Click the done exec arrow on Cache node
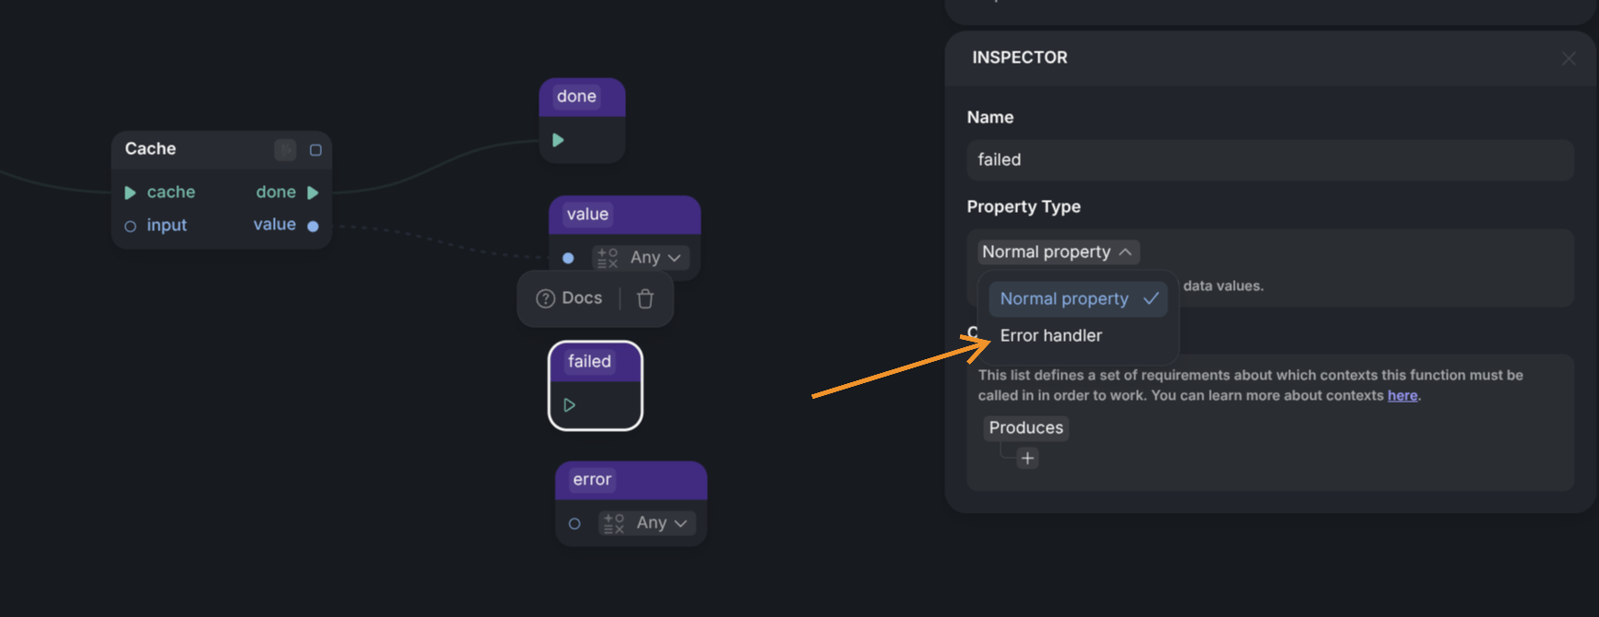1599x617 pixels. pyautogui.click(x=313, y=192)
